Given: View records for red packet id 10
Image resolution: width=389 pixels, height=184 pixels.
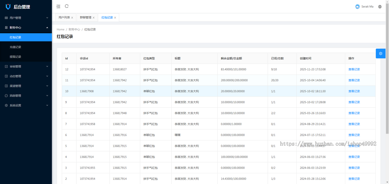Looking at the screenshot, I should (x=354, y=91).
